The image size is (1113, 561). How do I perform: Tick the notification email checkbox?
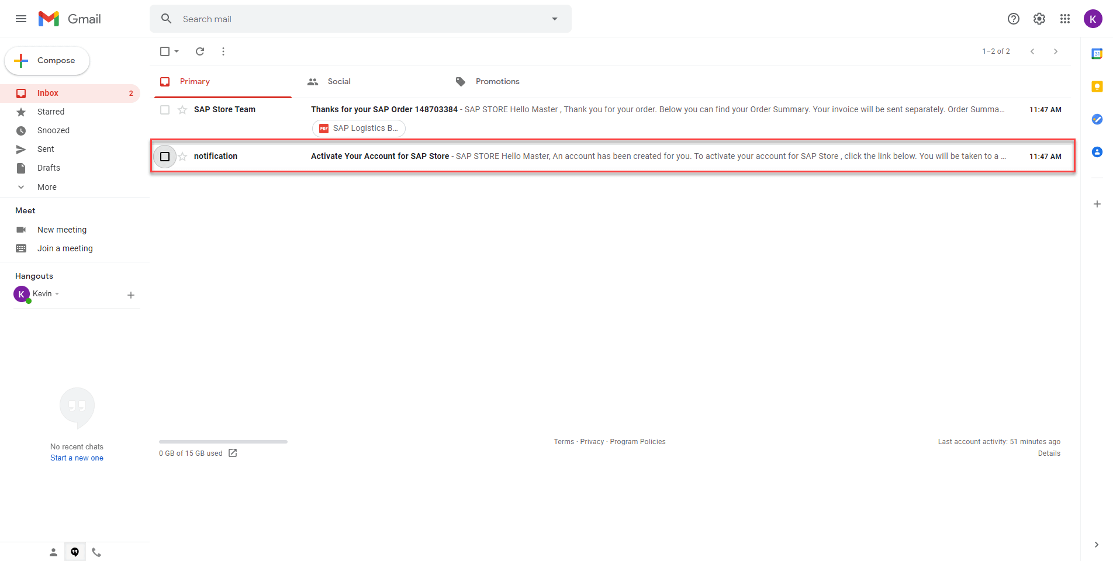[165, 157]
